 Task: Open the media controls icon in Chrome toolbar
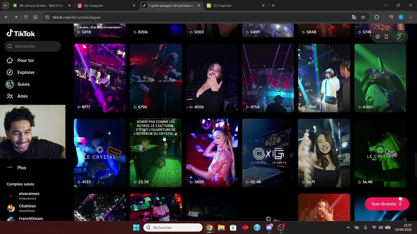(x=391, y=17)
